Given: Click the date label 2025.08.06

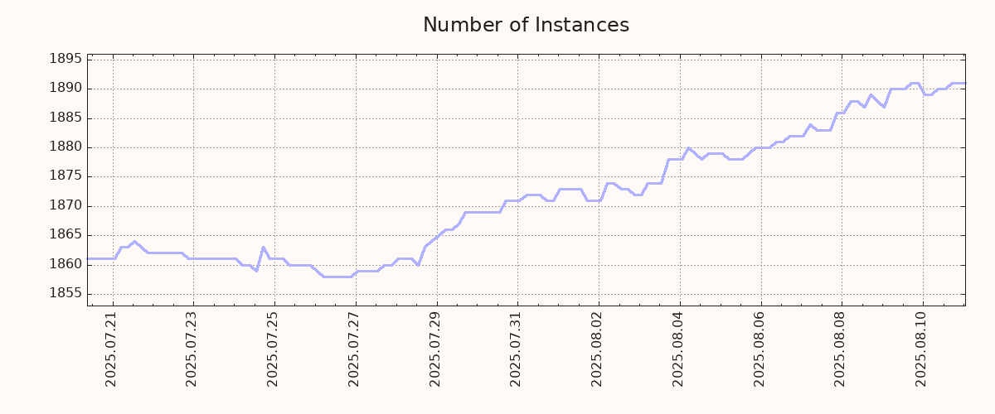Looking at the screenshot, I should pyautogui.click(x=760, y=350).
